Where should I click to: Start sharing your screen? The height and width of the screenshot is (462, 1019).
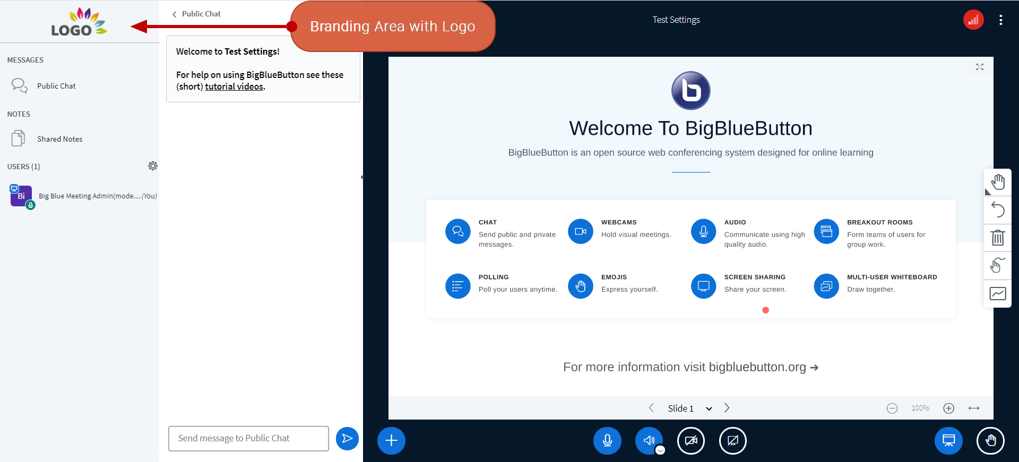pos(733,441)
